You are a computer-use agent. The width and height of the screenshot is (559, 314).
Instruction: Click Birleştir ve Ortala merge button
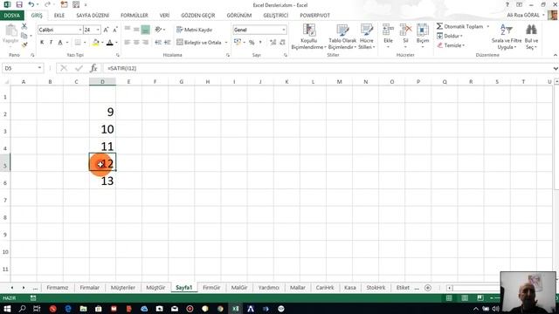pos(199,43)
